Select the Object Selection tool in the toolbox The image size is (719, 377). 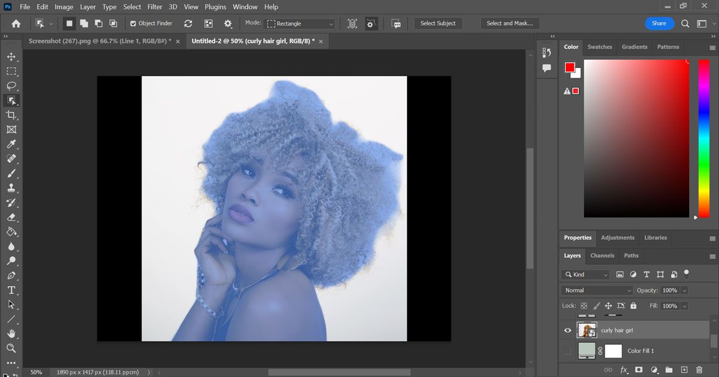[11, 101]
